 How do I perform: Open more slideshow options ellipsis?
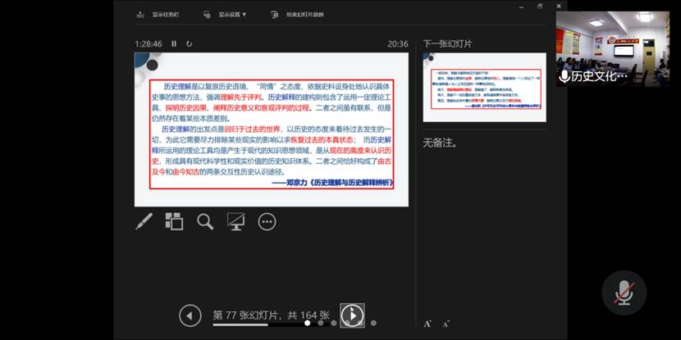tap(267, 221)
